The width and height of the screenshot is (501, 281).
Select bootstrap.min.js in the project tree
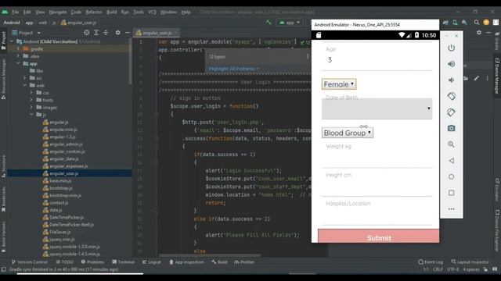click(65, 195)
